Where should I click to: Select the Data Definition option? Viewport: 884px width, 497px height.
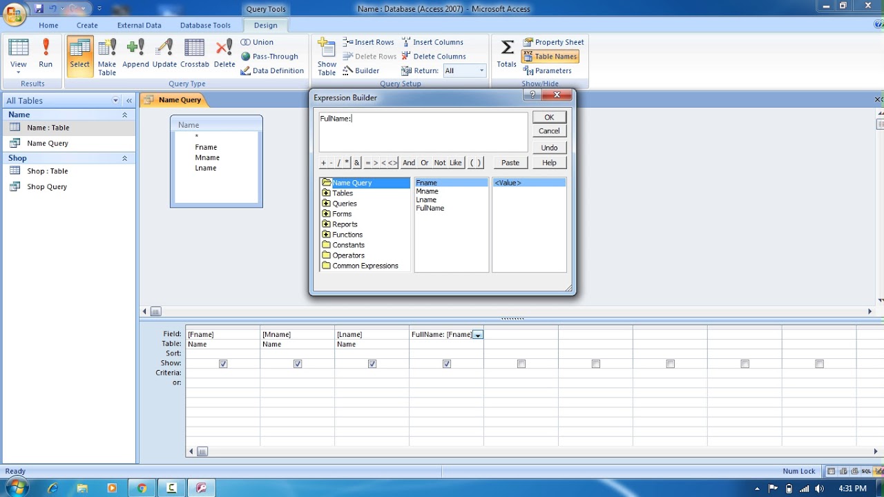tap(272, 70)
